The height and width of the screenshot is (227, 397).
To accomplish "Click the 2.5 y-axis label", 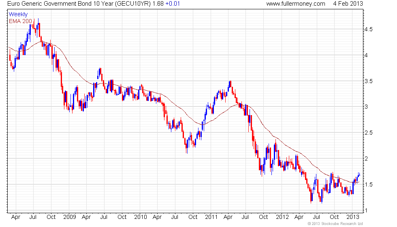I will pos(369,133).
